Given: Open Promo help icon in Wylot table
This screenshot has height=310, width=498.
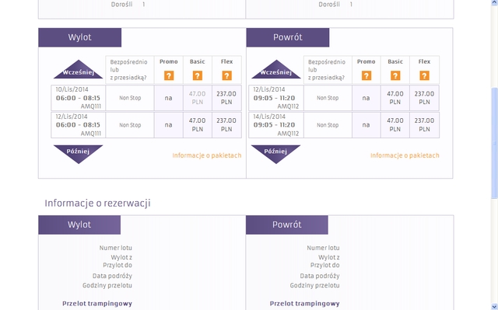Looking at the screenshot, I should click(169, 76).
